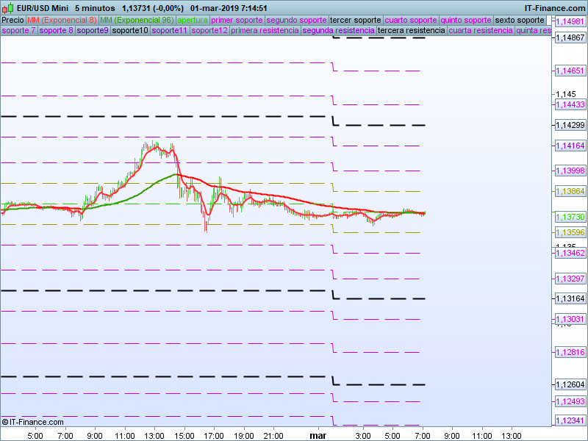Click the 13:00 label on the left time axis
The width and height of the screenshot is (588, 441).
154,435
